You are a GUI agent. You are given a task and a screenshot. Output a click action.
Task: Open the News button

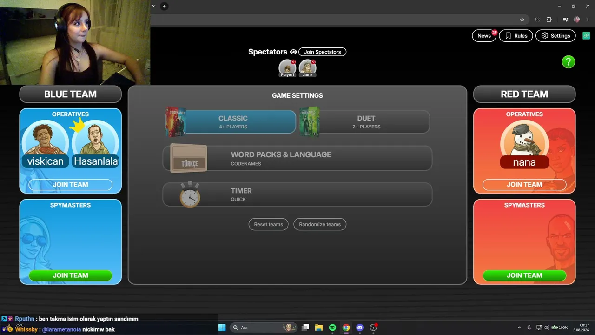pyautogui.click(x=484, y=36)
